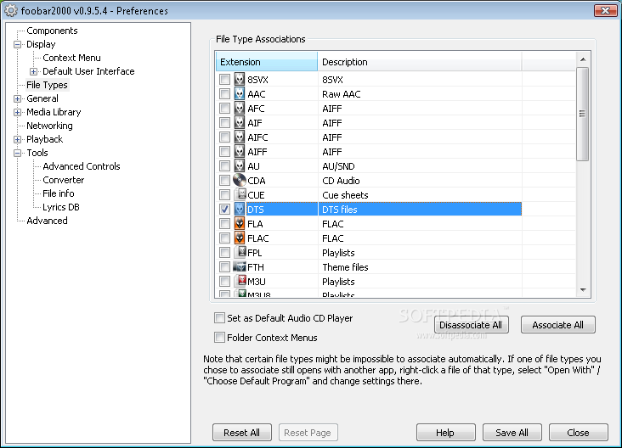This screenshot has height=448, width=622.
Task: Click the Save All button
Action: click(512, 433)
